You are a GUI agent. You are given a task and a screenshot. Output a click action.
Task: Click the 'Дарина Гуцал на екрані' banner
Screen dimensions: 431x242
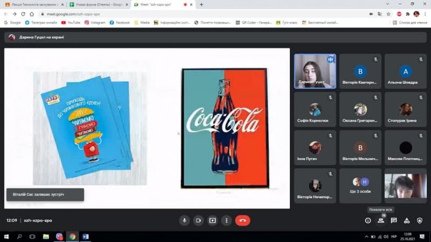pyautogui.click(x=215, y=37)
